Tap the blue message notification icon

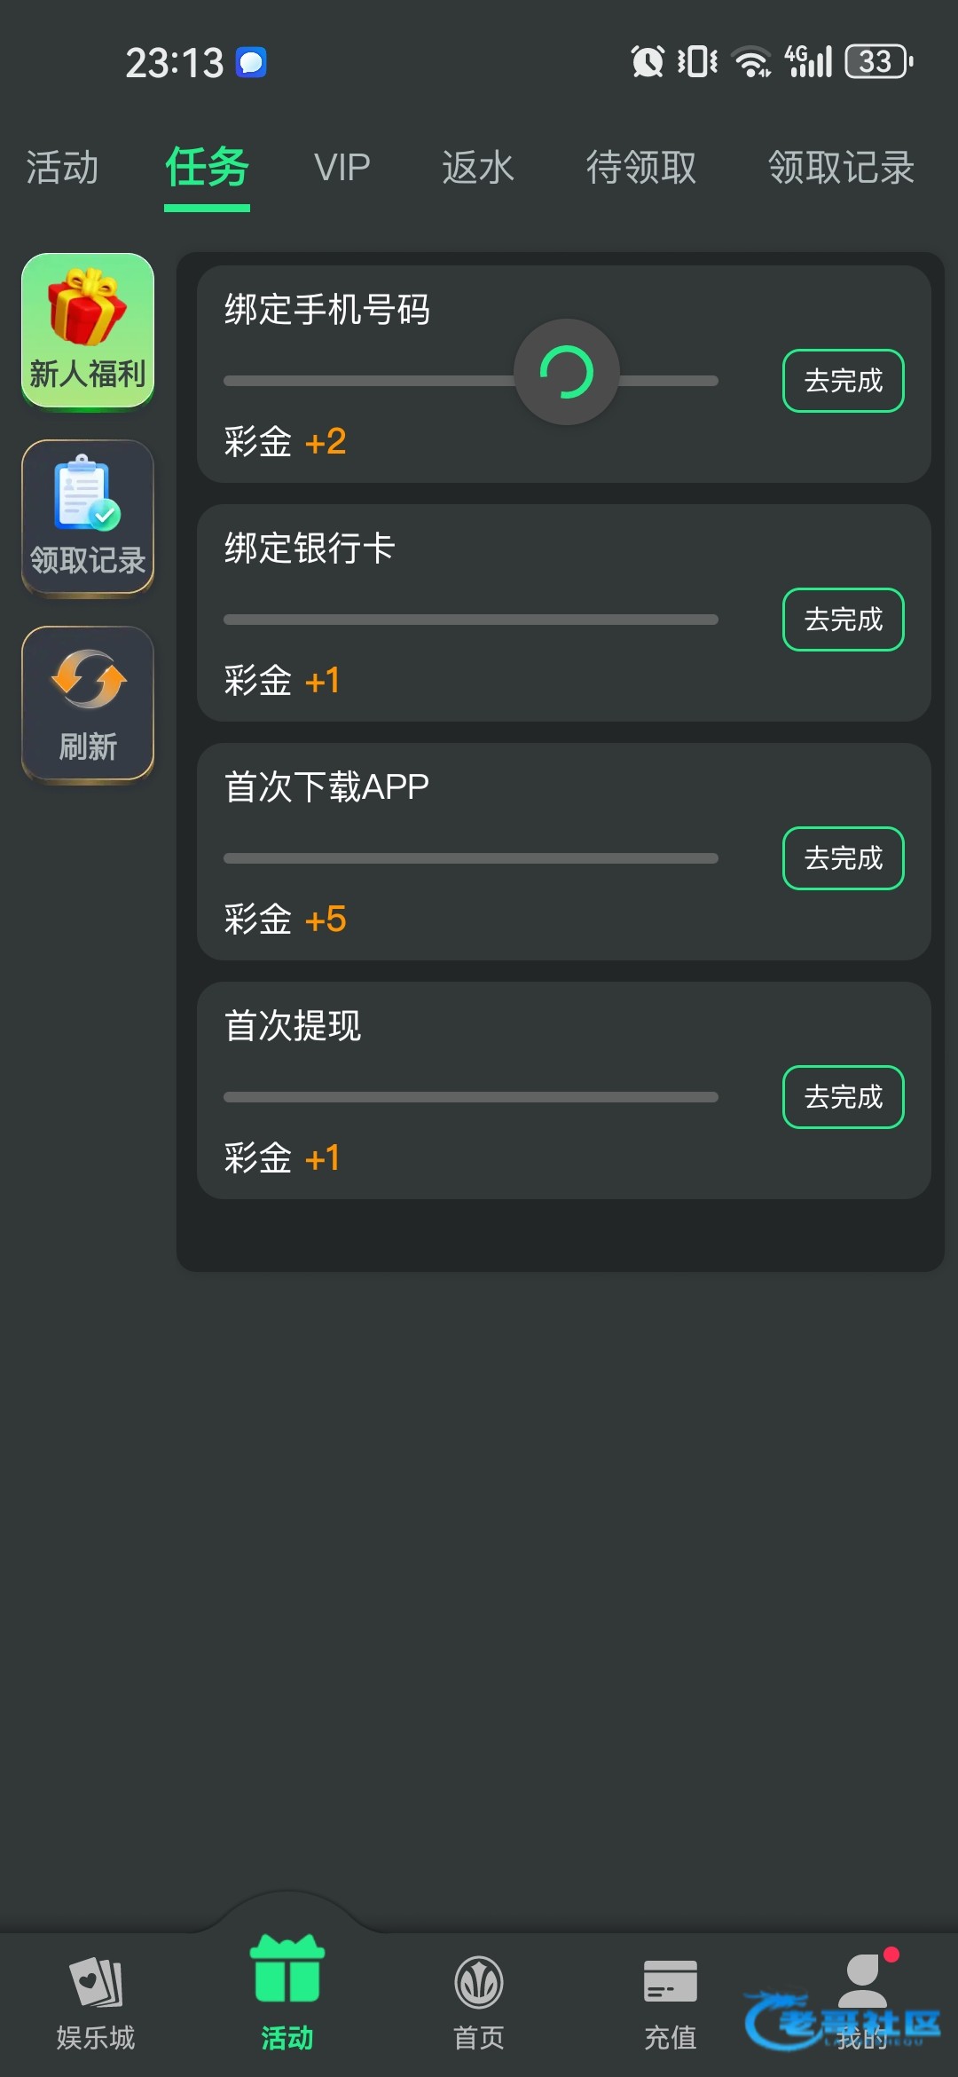click(251, 62)
